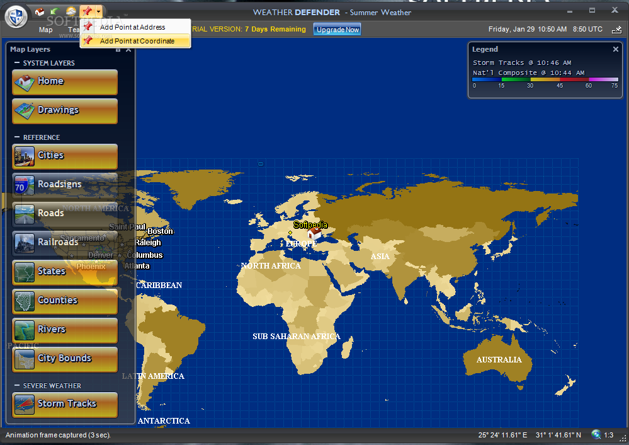Click the date and time display

coord(528,29)
